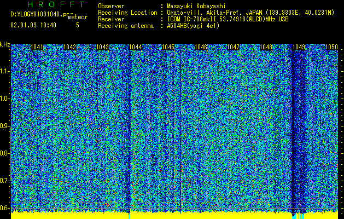Click the 1048 time marker
Screen dimensions: 344x219
[x=266, y=47]
